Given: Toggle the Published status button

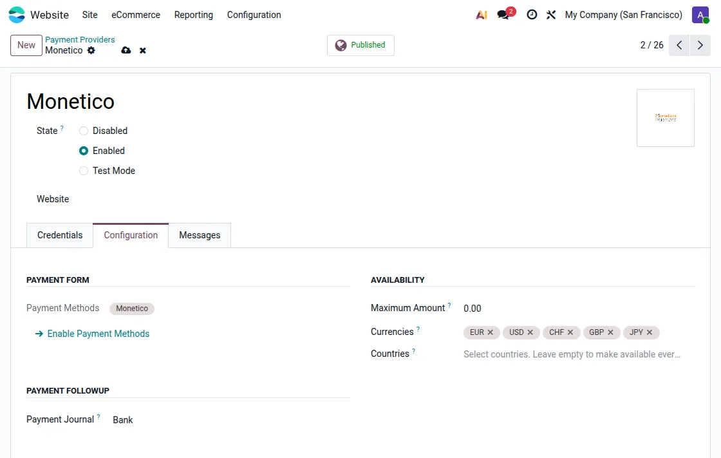Looking at the screenshot, I should (x=360, y=45).
